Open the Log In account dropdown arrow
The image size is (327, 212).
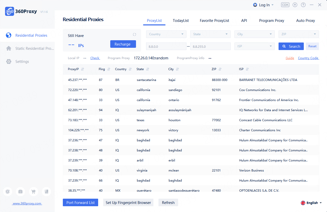(272, 5)
